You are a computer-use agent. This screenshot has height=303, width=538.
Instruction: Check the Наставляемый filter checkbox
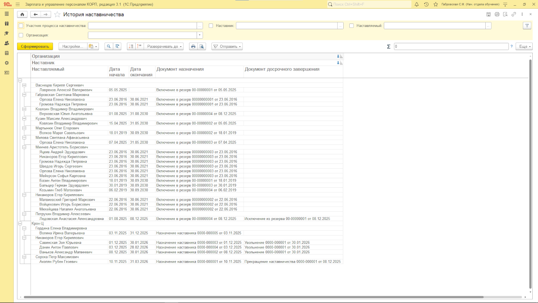coord(352,26)
